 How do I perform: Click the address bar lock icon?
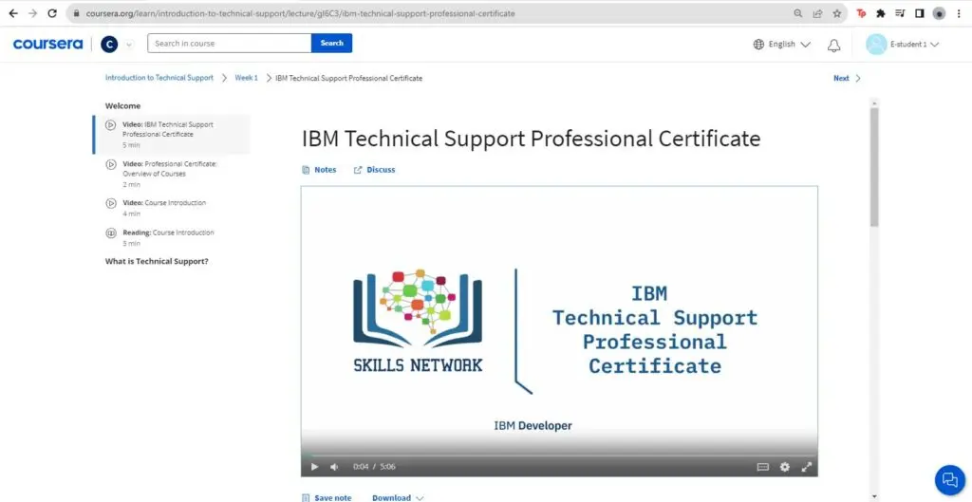point(76,13)
